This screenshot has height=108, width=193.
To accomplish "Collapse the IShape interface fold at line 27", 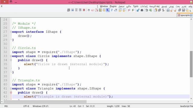I will 11,32.
